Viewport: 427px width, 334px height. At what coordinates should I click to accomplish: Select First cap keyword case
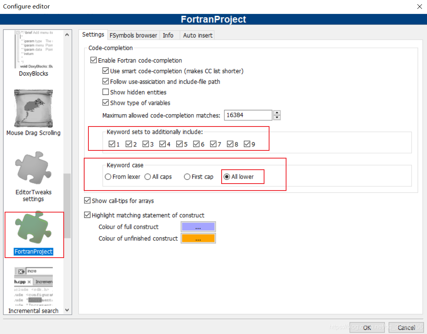(187, 177)
